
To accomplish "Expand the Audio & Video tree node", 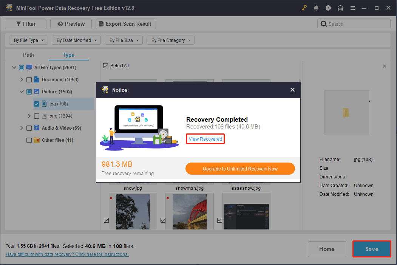I will click(x=22, y=128).
